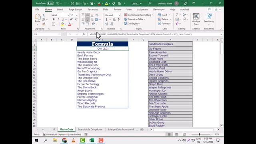
Task: Open the Developer ribbon tab
Action: 159,10
